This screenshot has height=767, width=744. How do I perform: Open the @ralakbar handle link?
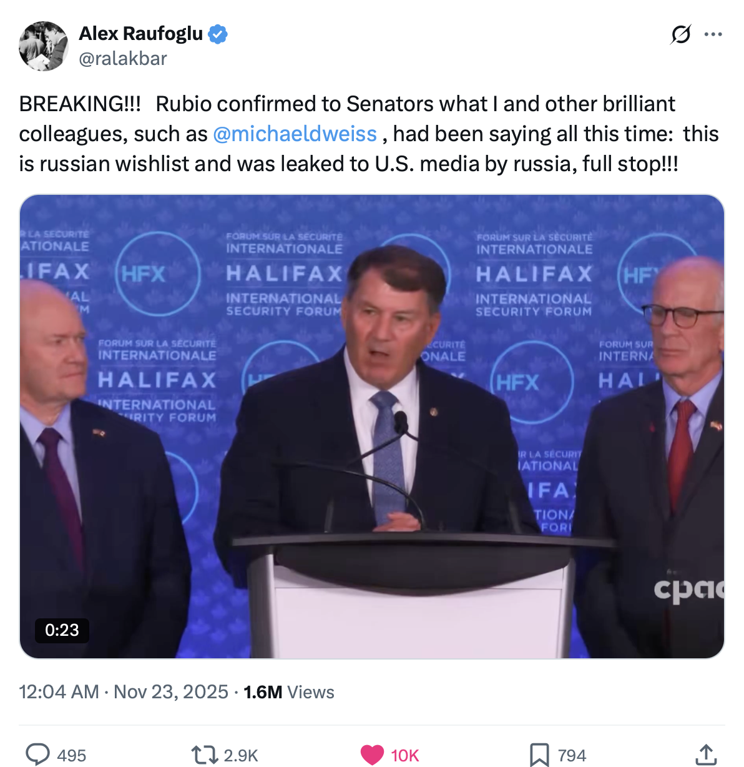[123, 58]
